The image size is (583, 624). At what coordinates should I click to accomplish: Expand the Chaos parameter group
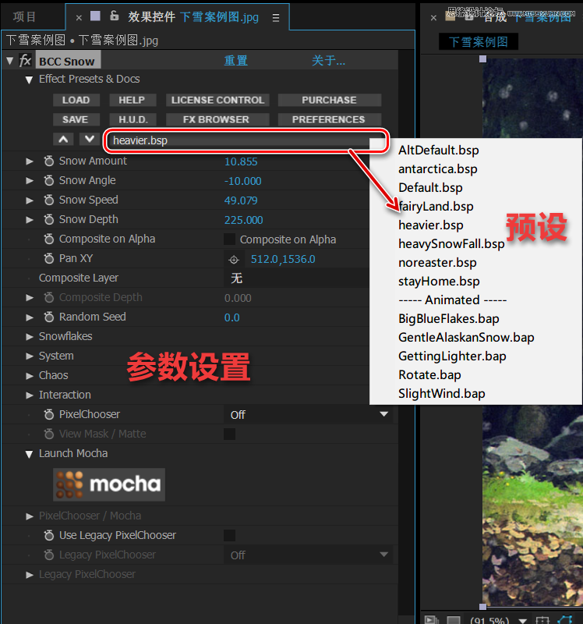coord(30,375)
